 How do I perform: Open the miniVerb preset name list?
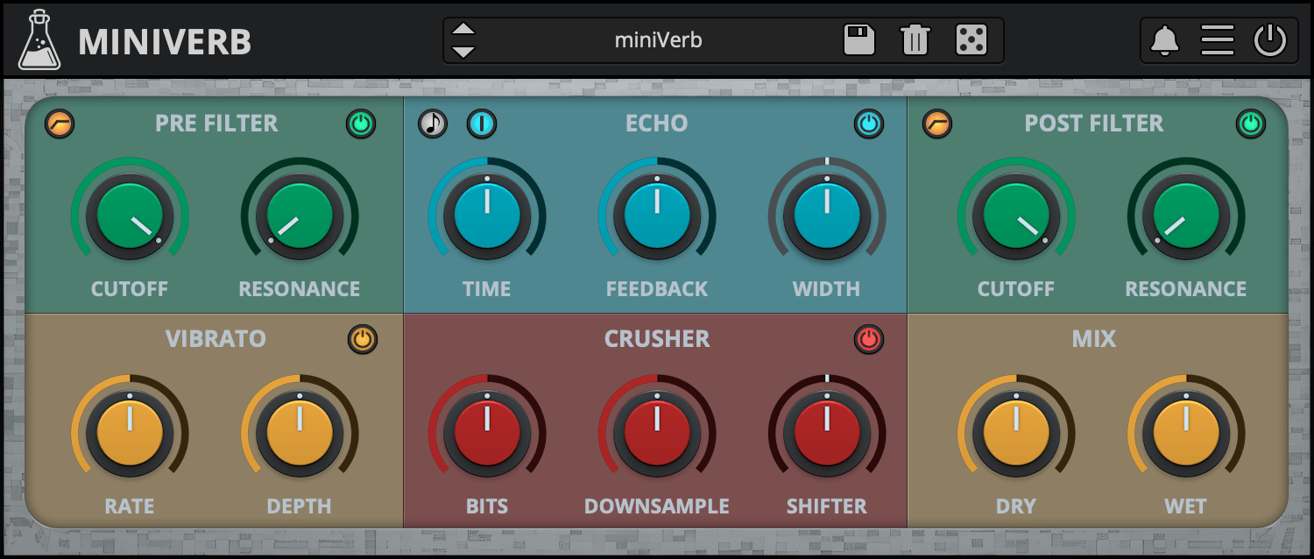658,40
